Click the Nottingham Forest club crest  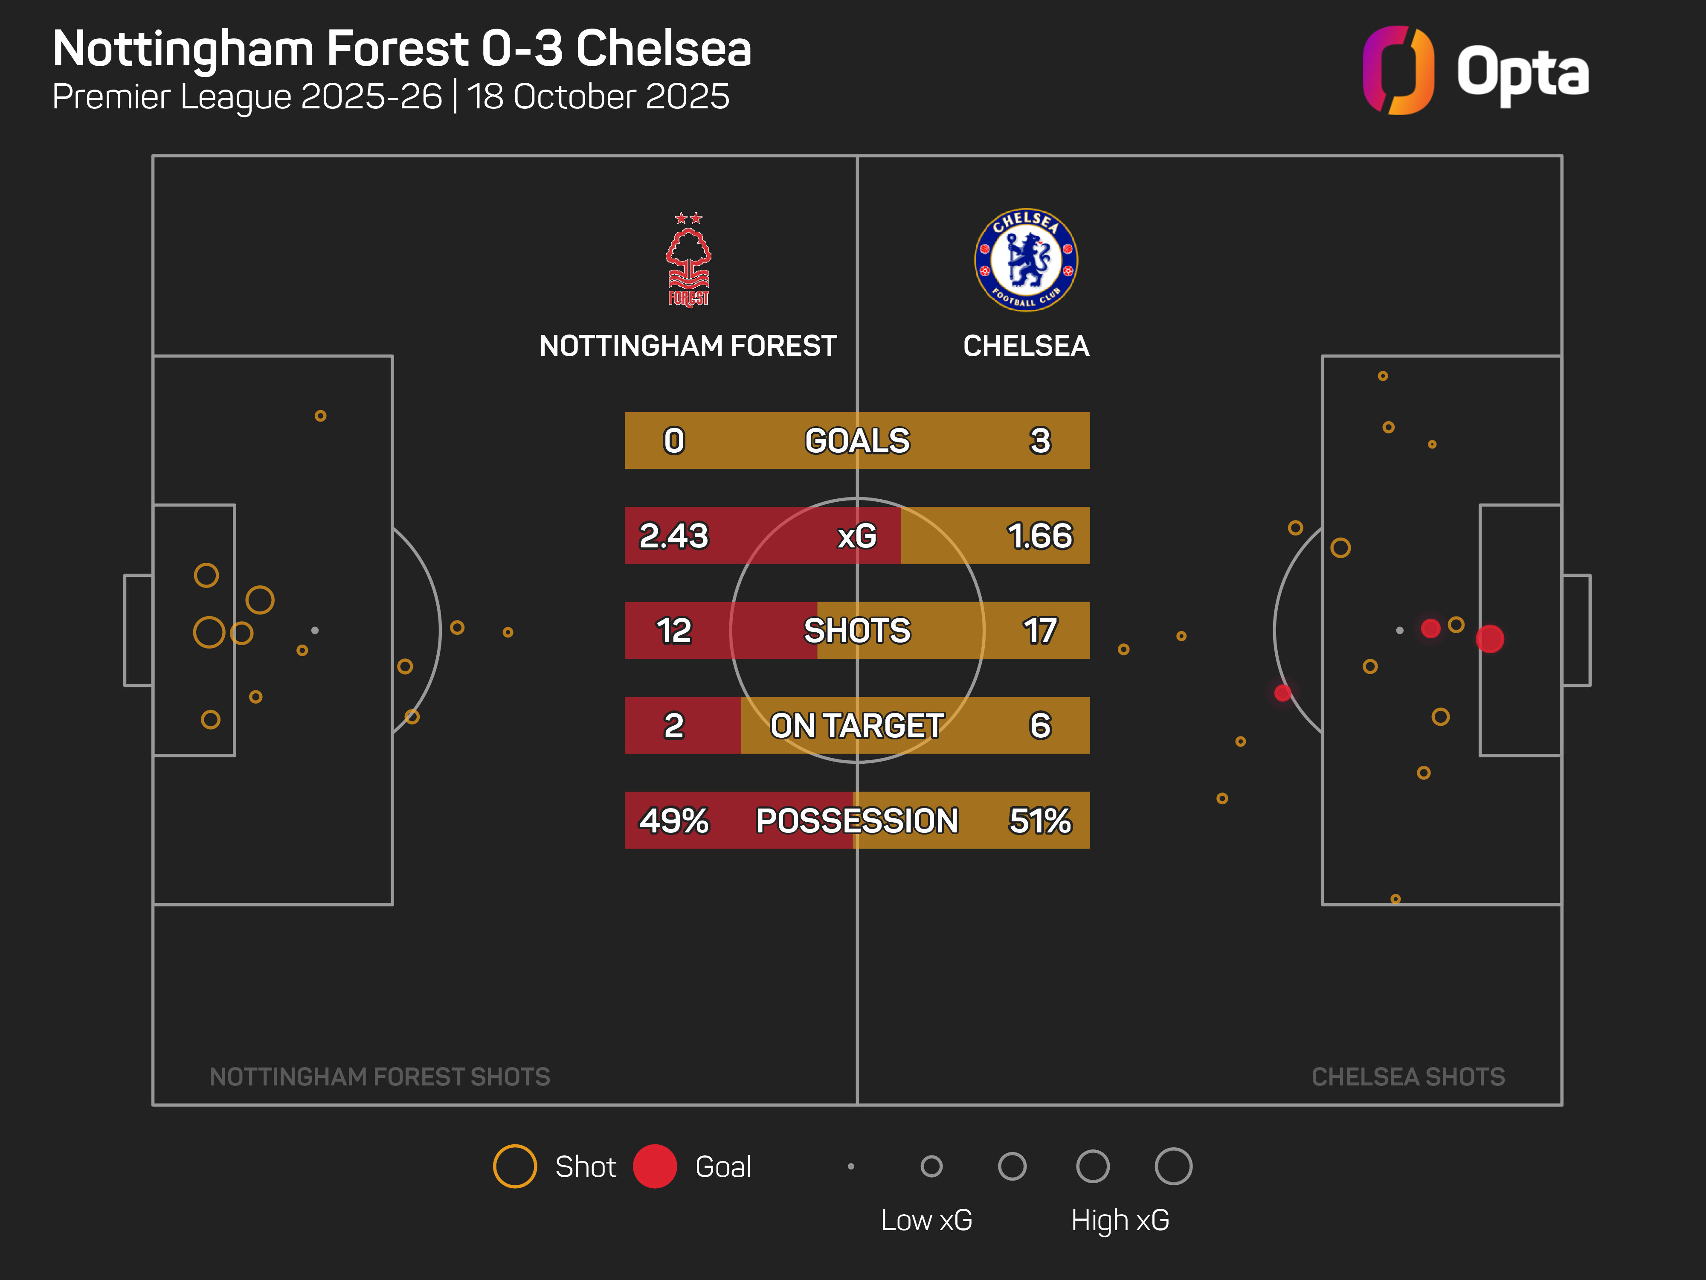(x=688, y=260)
